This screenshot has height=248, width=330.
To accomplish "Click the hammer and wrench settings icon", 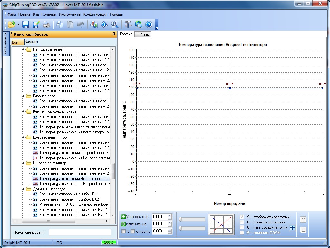I will pyautogui.click(x=128, y=25).
